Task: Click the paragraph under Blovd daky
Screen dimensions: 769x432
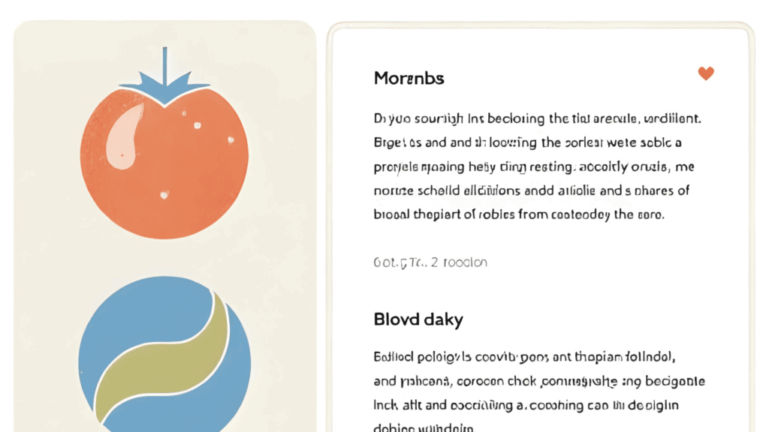Action: click(x=539, y=393)
